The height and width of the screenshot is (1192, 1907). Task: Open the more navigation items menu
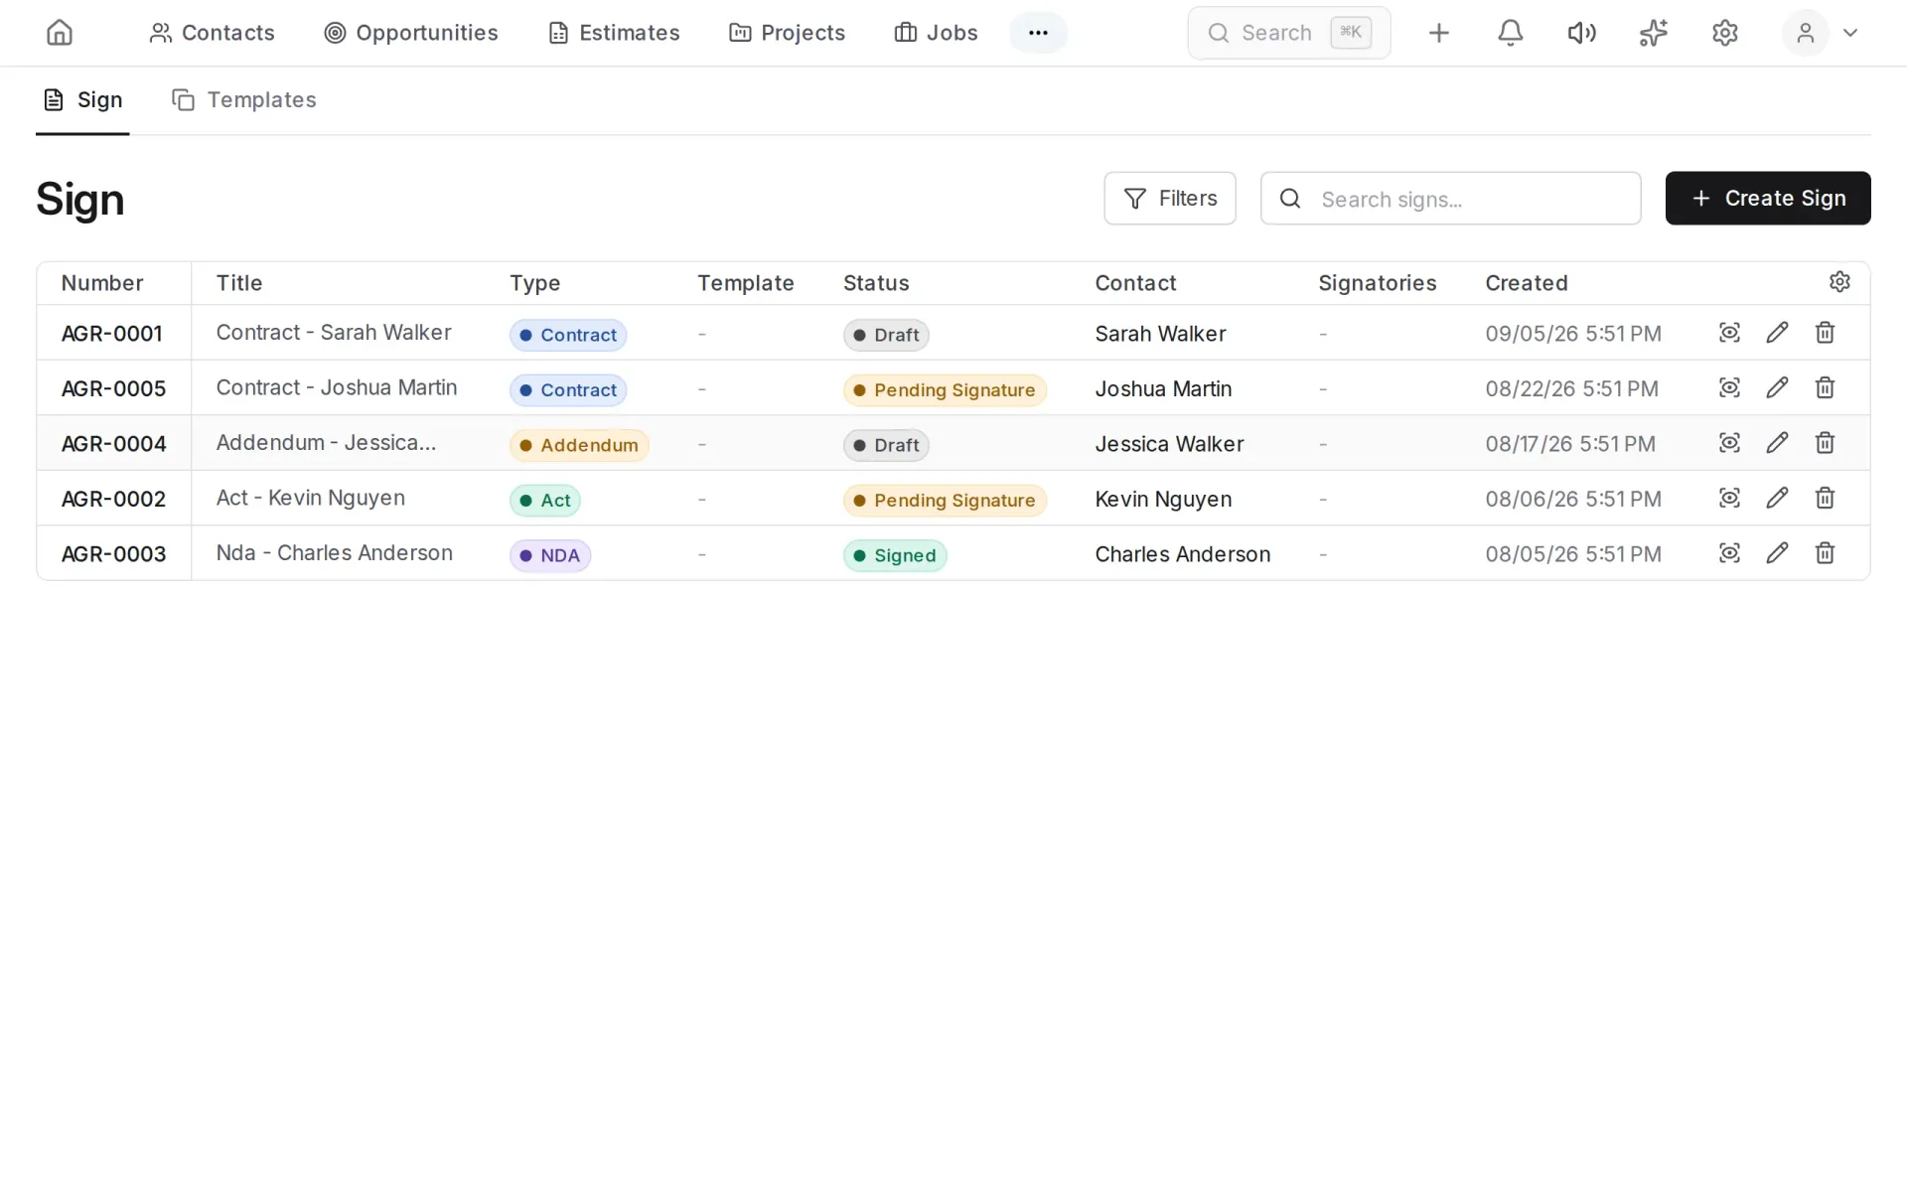coord(1038,33)
